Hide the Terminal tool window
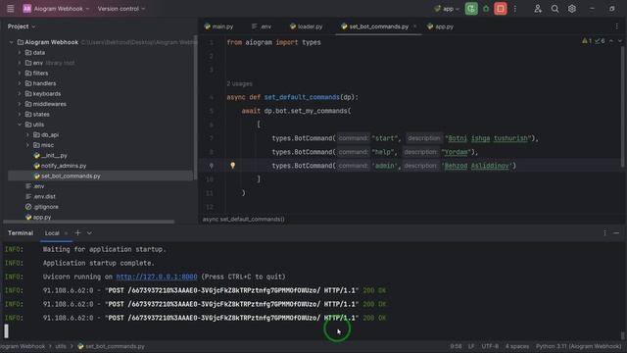627x353 pixels. click(x=616, y=233)
